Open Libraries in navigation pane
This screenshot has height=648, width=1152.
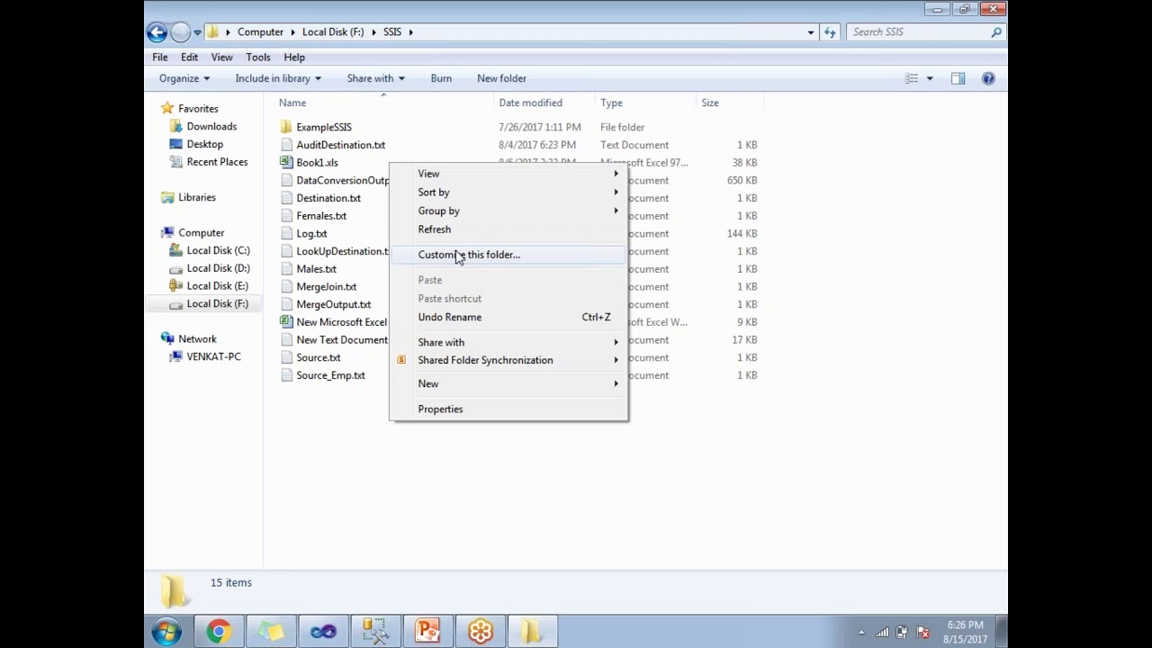click(x=196, y=197)
